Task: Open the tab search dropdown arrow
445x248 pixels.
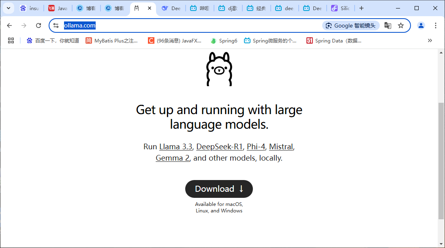Action: point(9,8)
